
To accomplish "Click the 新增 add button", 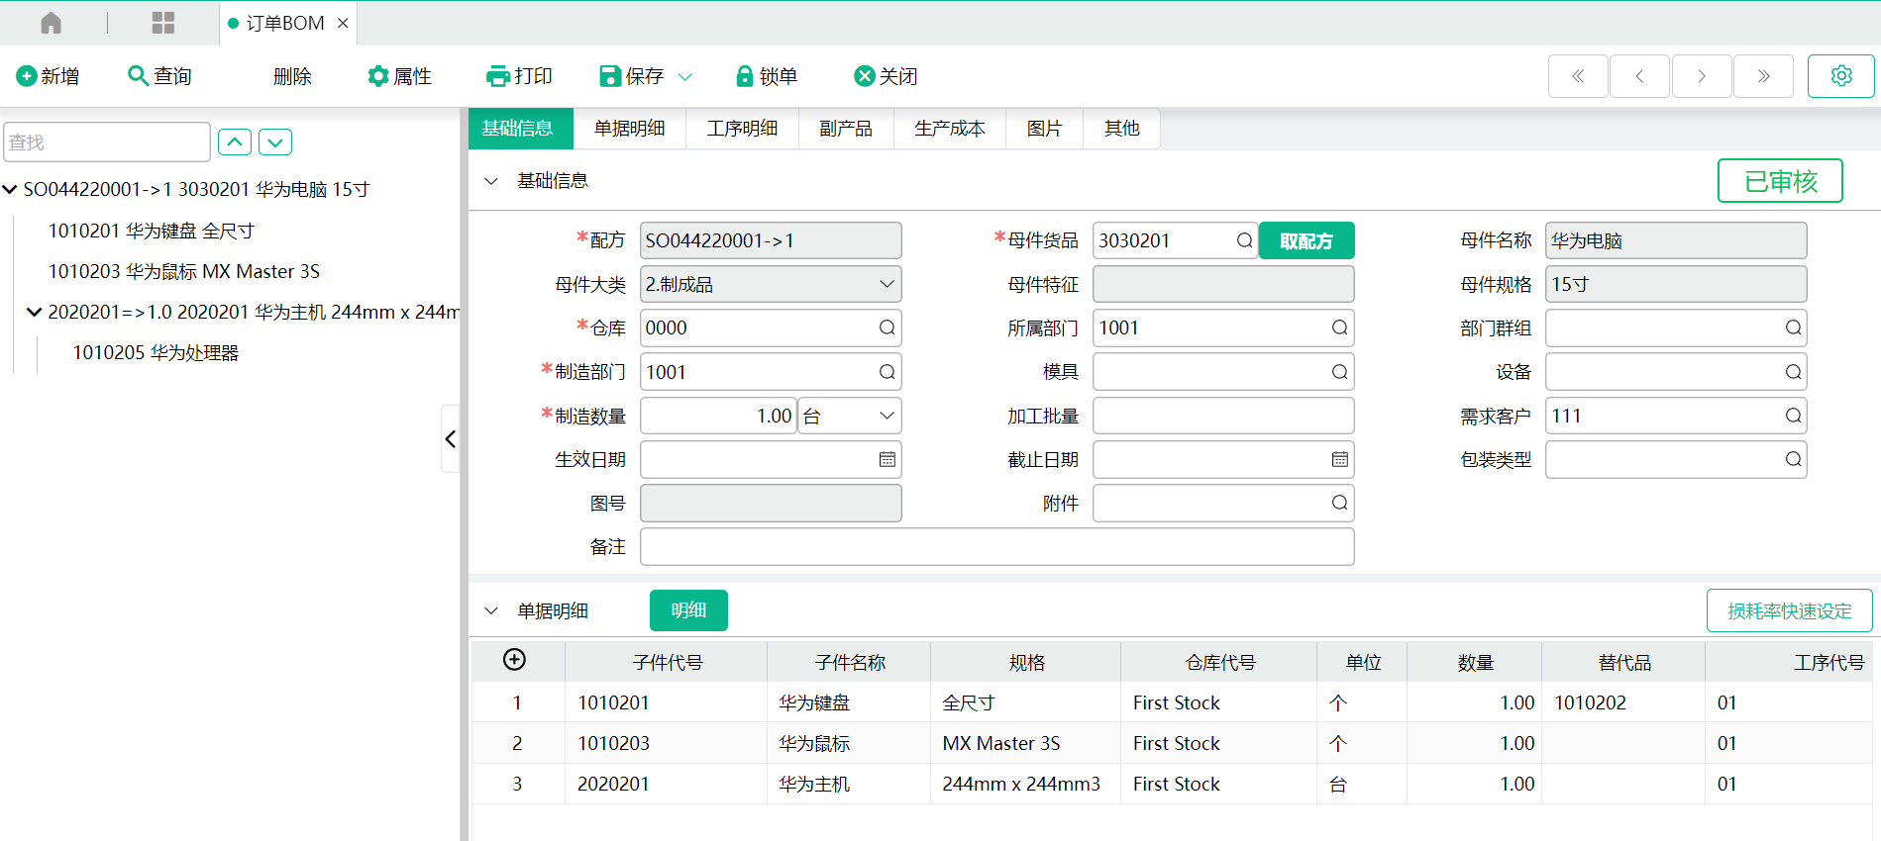I will click(48, 76).
